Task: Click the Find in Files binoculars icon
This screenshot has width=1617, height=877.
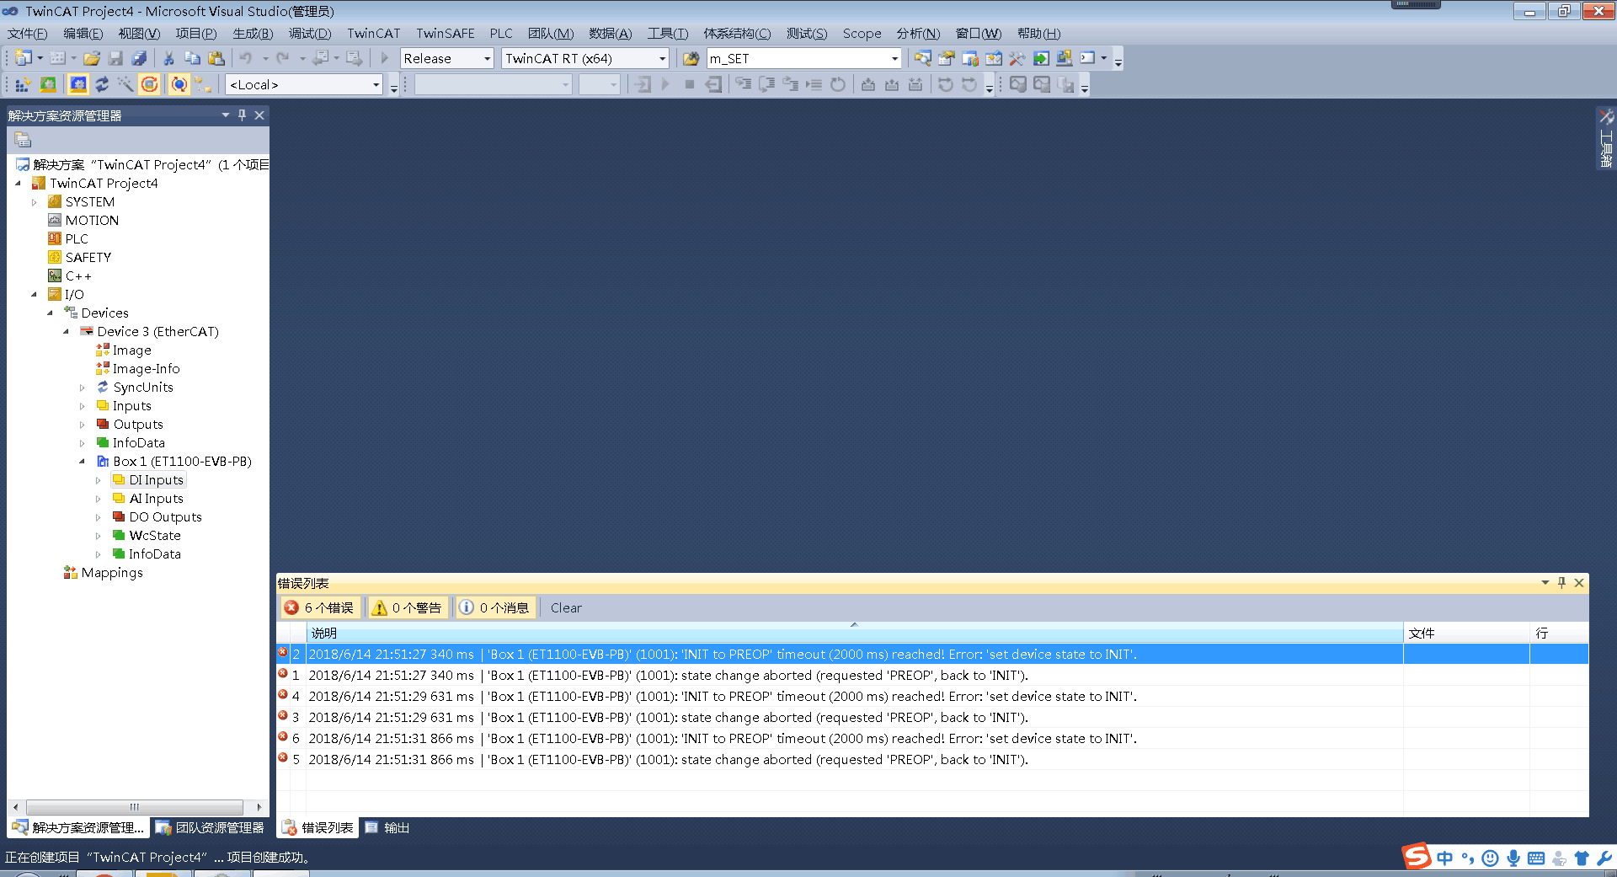Action: pyautogui.click(x=691, y=58)
